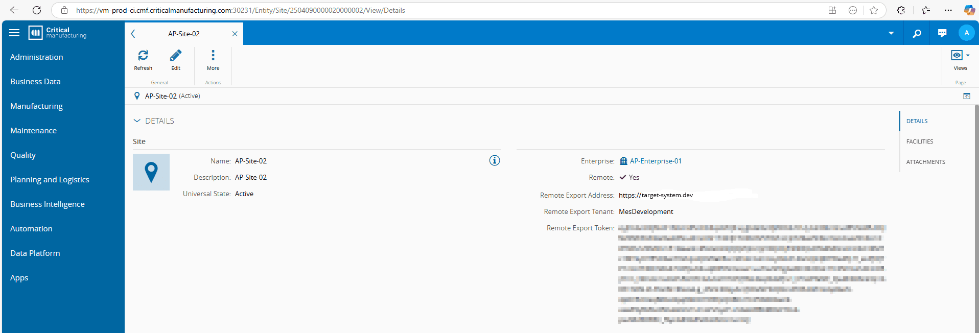
Task: Click the site lock icon in address bar
Action: click(x=64, y=10)
